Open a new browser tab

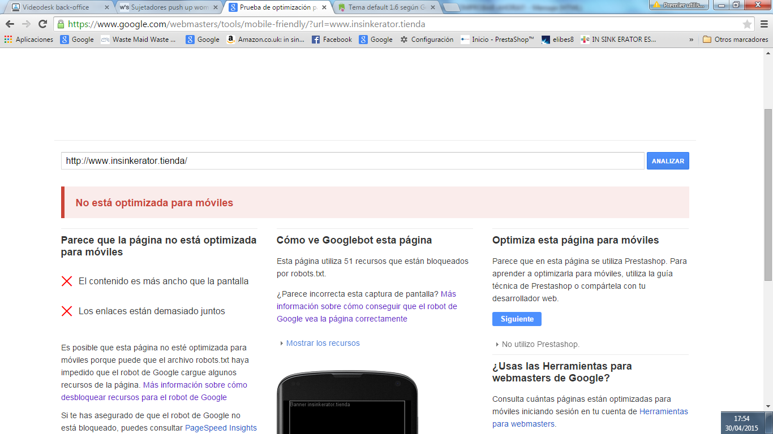click(x=451, y=7)
